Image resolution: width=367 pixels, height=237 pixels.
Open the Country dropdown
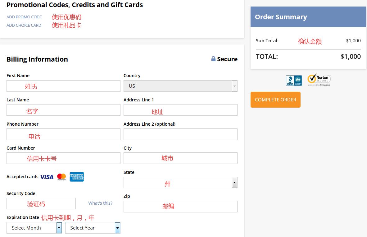point(180,86)
